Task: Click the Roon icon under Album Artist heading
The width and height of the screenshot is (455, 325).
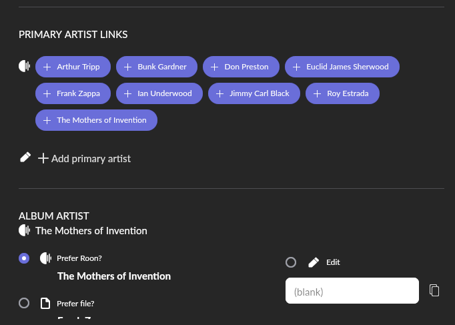Action: (25, 230)
